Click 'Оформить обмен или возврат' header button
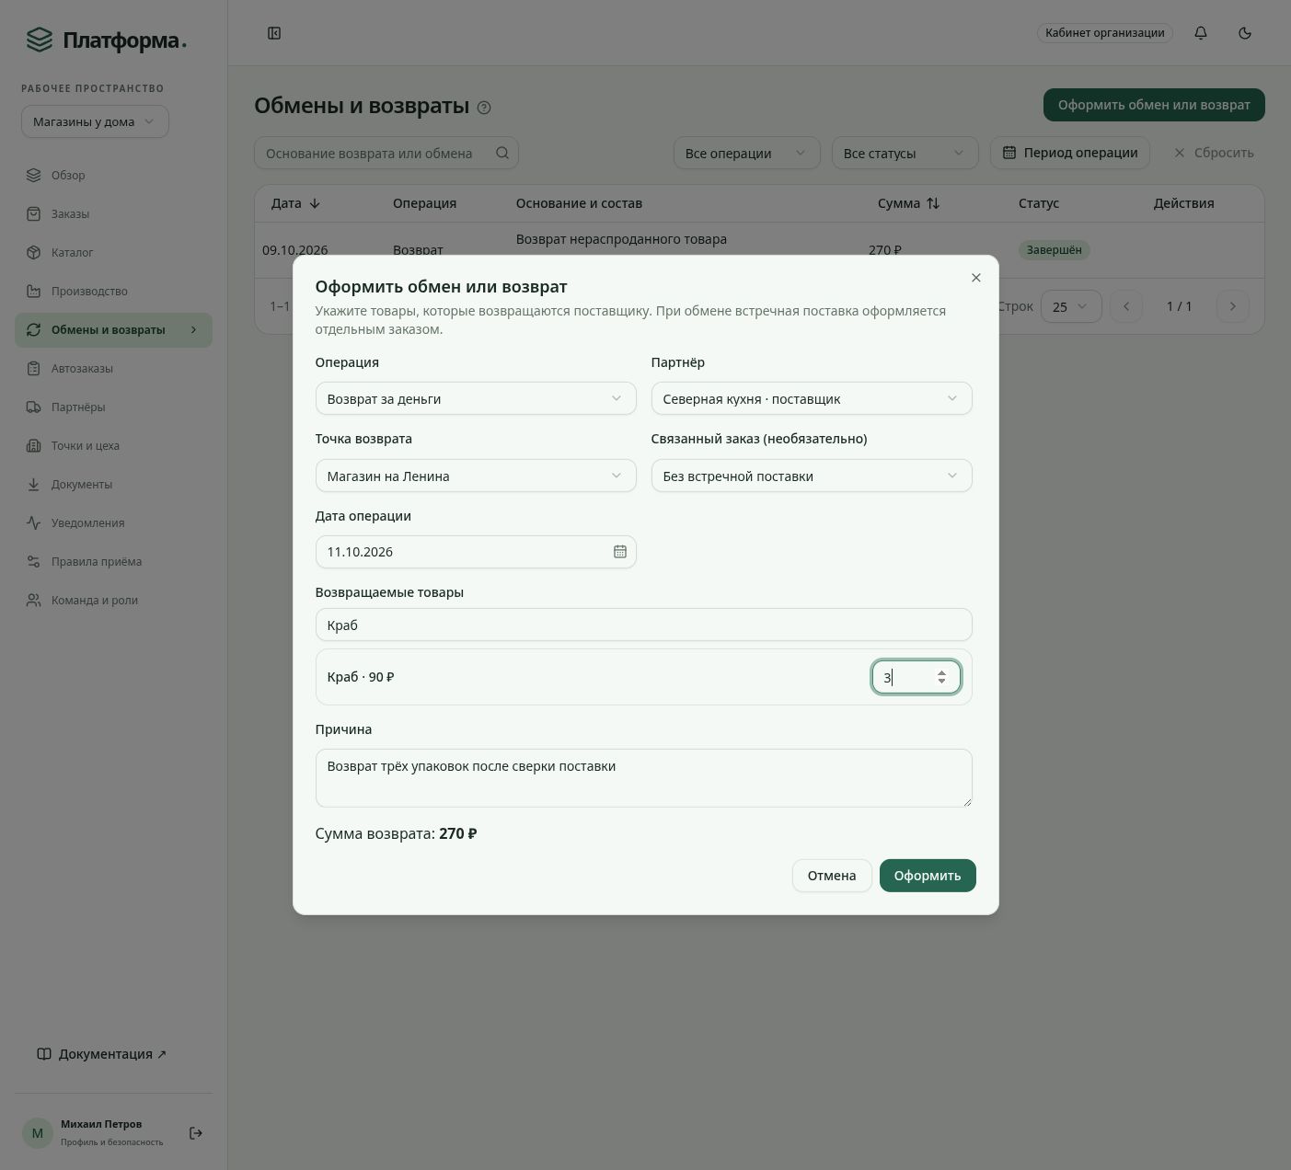The image size is (1291, 1170). (1154, 105)
